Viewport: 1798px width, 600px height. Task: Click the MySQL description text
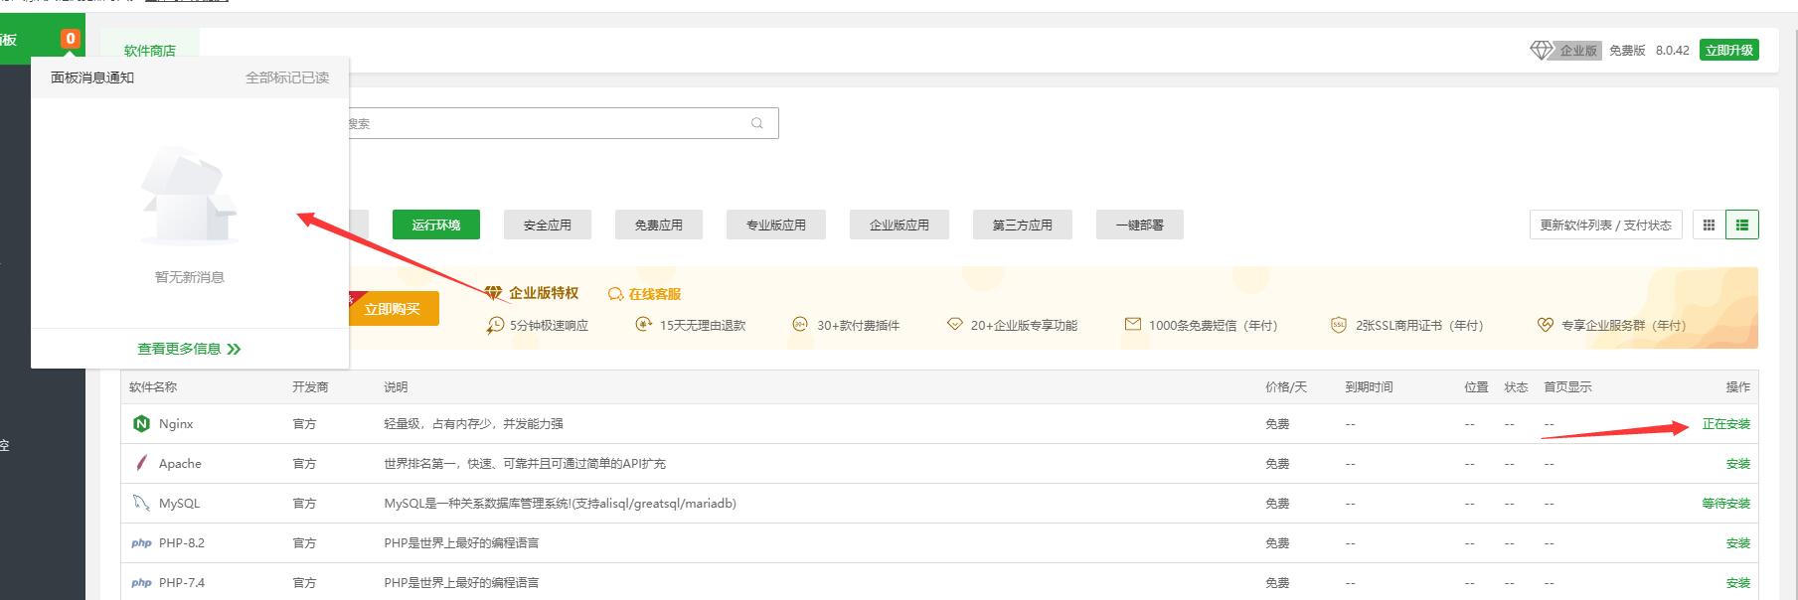561,504
